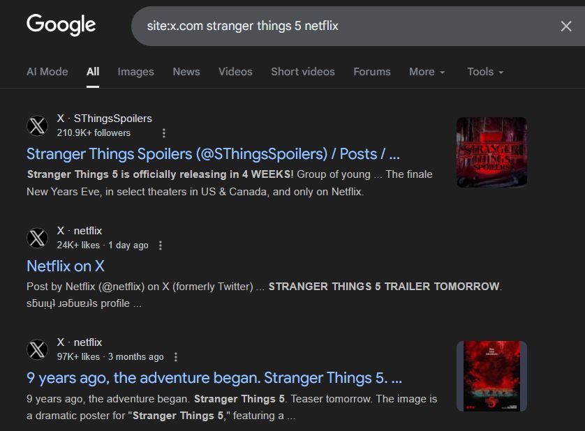Image resolution: width=585 pixels, height=431 pixels.
Task: Open three-dot menu next to 210.9K+ followers
Action: [x=164, y=133]
